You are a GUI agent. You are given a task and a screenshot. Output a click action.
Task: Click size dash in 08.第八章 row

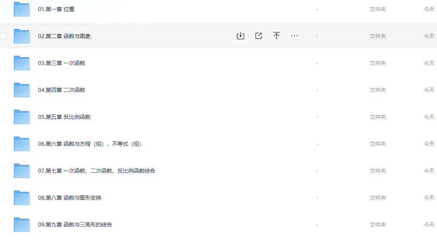tap(317, 198)
